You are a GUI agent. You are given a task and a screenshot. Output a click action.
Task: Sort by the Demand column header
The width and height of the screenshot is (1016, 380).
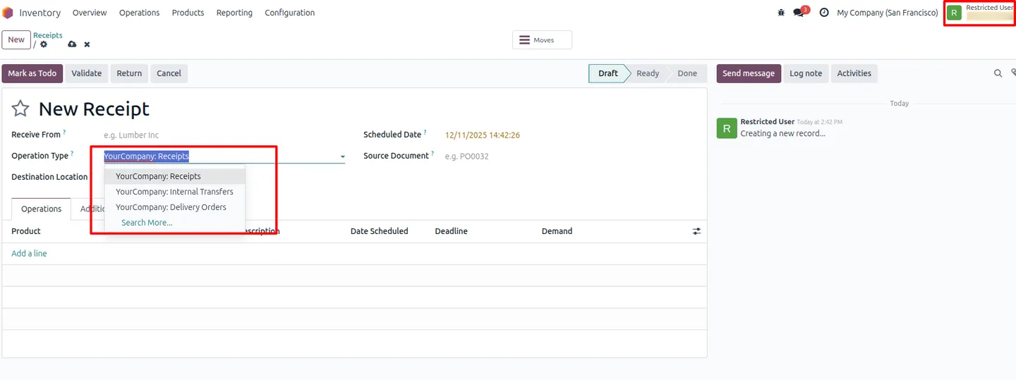point(557,231)
